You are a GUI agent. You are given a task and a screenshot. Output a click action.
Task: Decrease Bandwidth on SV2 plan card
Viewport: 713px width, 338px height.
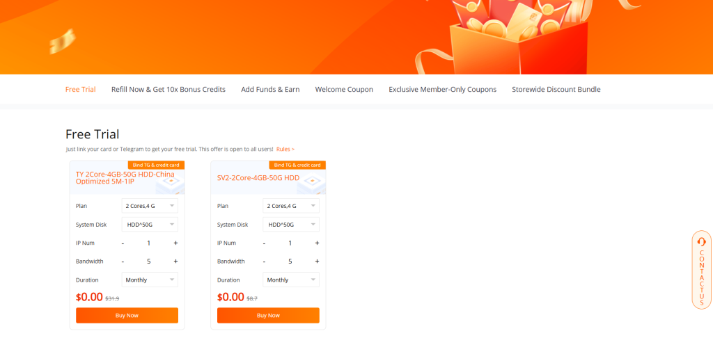tap(264, 261)
